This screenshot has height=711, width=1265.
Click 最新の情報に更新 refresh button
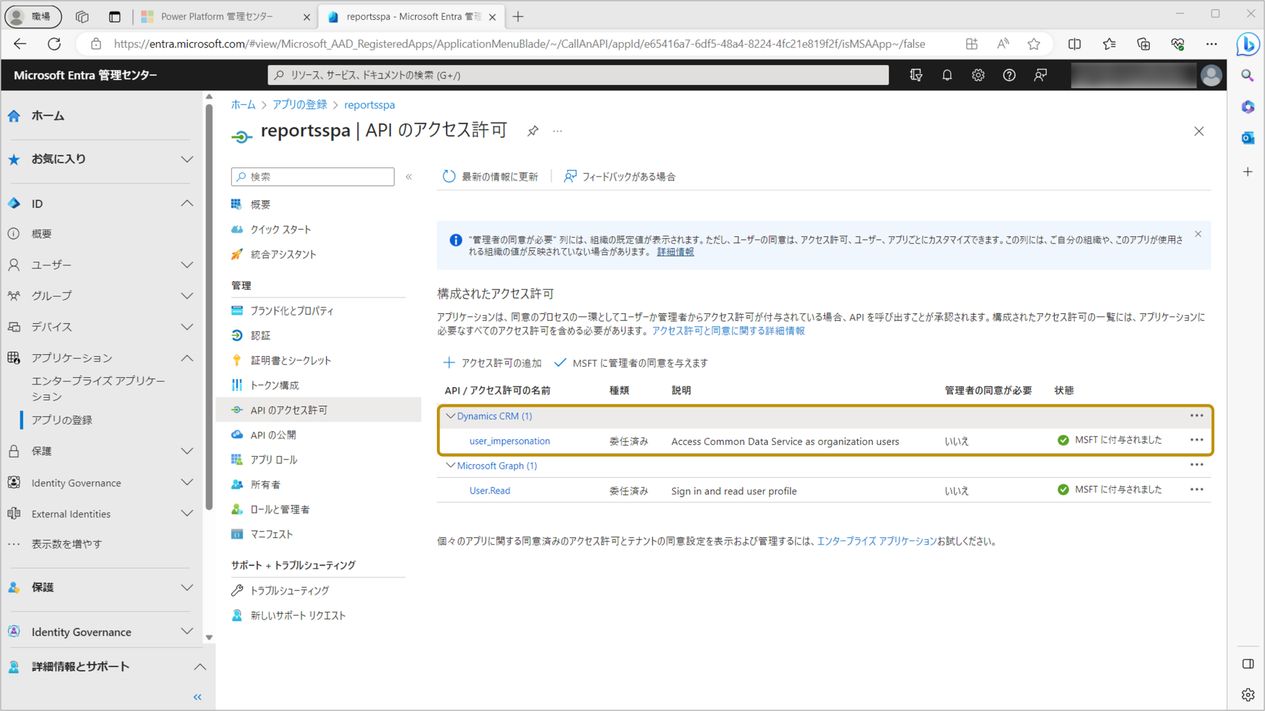[490, 176]
